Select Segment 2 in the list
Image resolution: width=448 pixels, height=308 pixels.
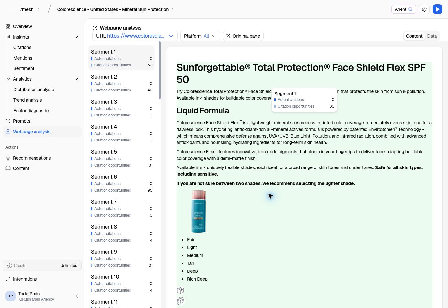coord(122,83)
